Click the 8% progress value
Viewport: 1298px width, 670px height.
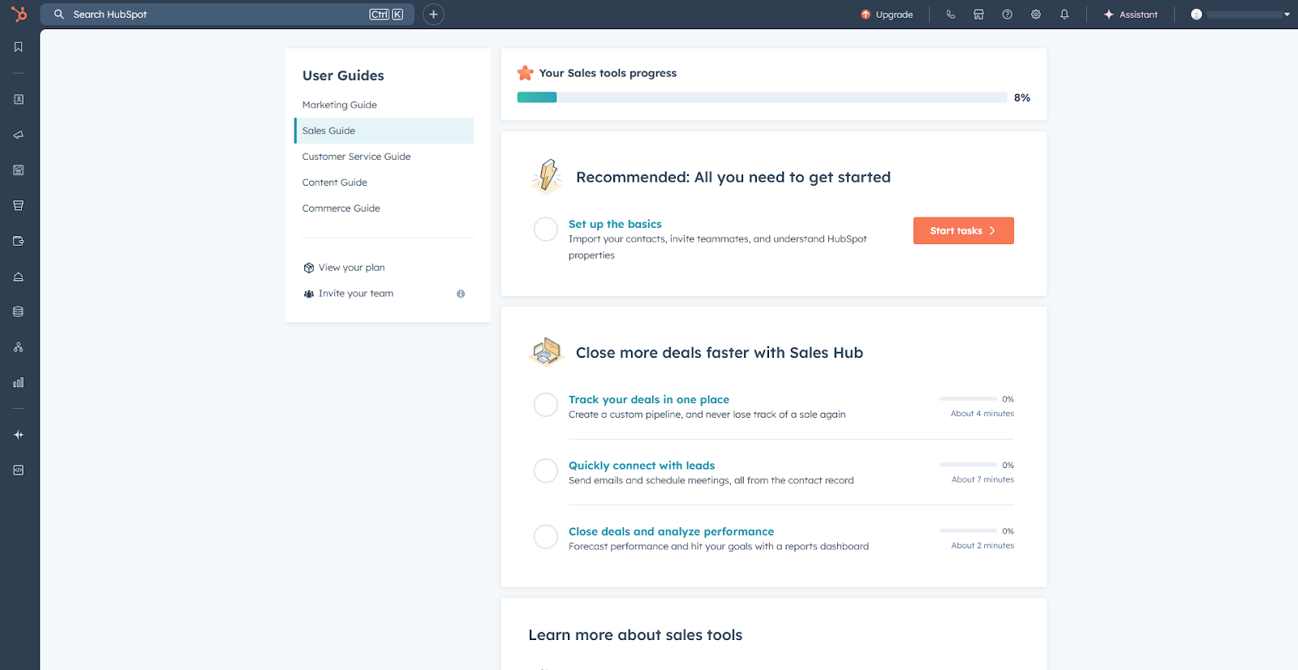pos(1022,97)
